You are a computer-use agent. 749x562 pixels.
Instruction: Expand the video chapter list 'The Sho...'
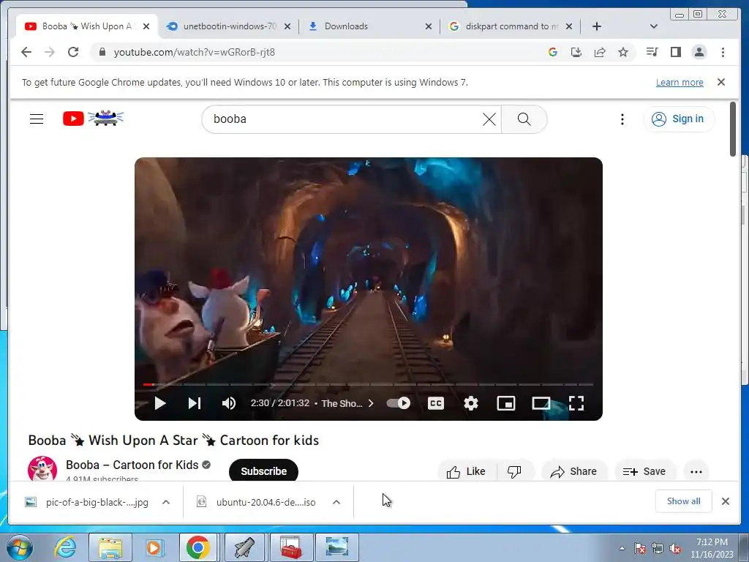[x=347, y=403]
